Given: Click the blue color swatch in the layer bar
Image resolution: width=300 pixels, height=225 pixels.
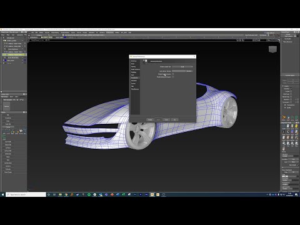Looking at the screenshot, I should (x=65, y=37).
